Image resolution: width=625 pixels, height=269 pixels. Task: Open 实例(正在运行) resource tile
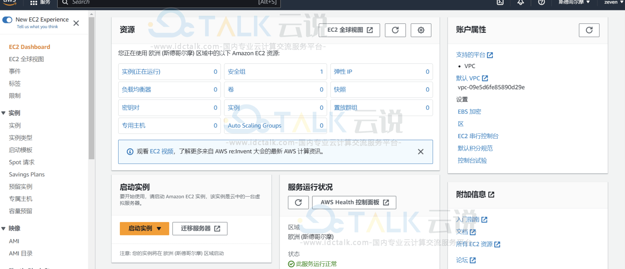coord(169,72)
